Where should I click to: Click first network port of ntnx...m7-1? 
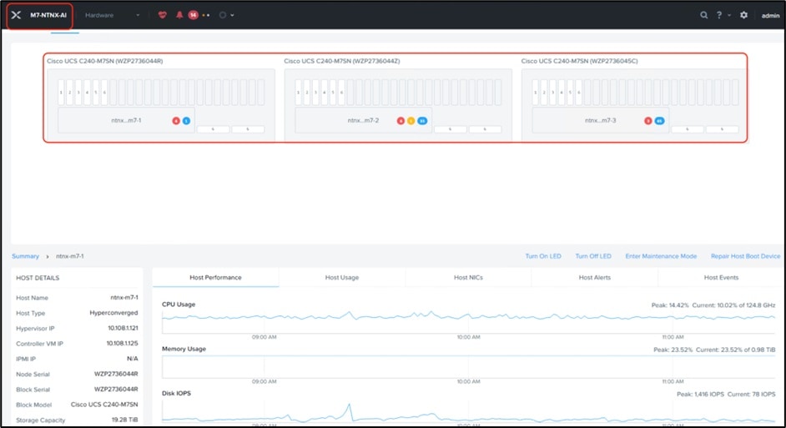point(213,129)
